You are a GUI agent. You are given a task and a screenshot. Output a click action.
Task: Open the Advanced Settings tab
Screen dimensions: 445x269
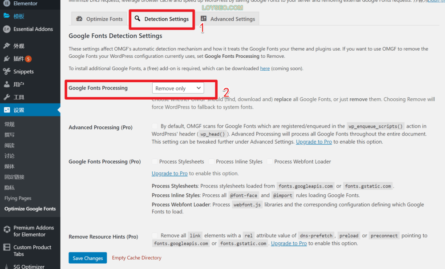click(228, 19)
